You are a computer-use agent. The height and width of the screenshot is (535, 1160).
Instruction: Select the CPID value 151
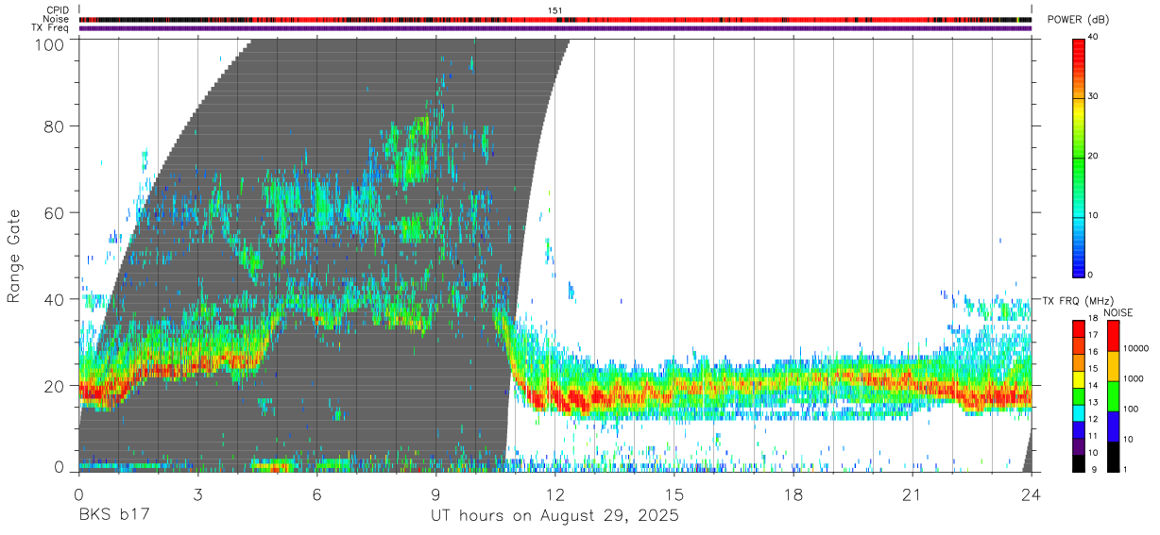pyautogui.click(x=555, y=10)
